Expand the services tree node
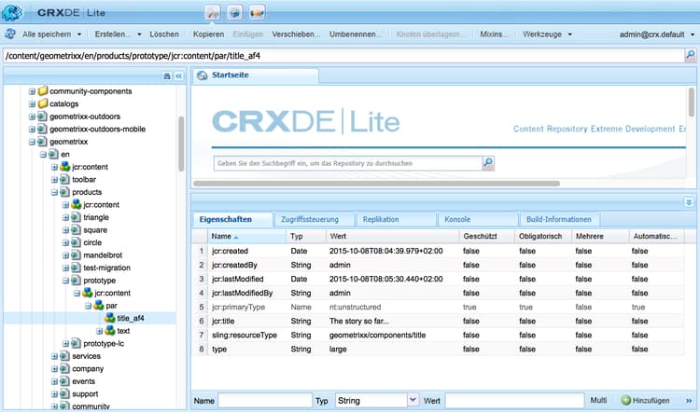The width and height of the screenshot is (700, 412). click(x=54, y=356)
